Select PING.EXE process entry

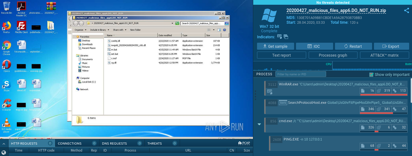338,143
